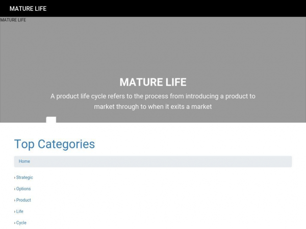Viewport: 306px width, 229px height.
Task: Click the chevron icon beside Life
Action: (x=15, y=211)
